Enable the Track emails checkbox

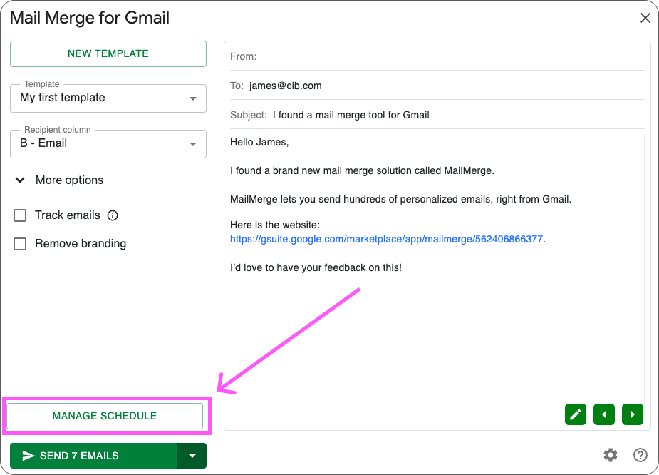(x=20, y=215)
